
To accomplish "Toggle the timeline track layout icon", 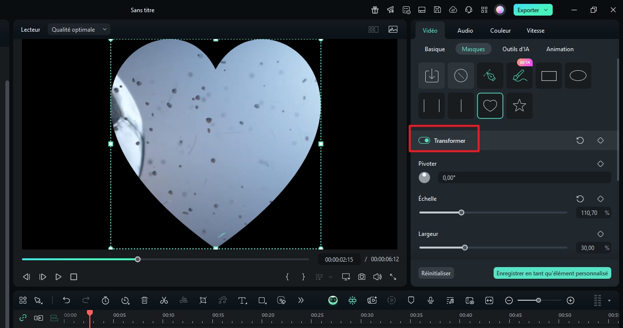I will (x=54, y=318).
